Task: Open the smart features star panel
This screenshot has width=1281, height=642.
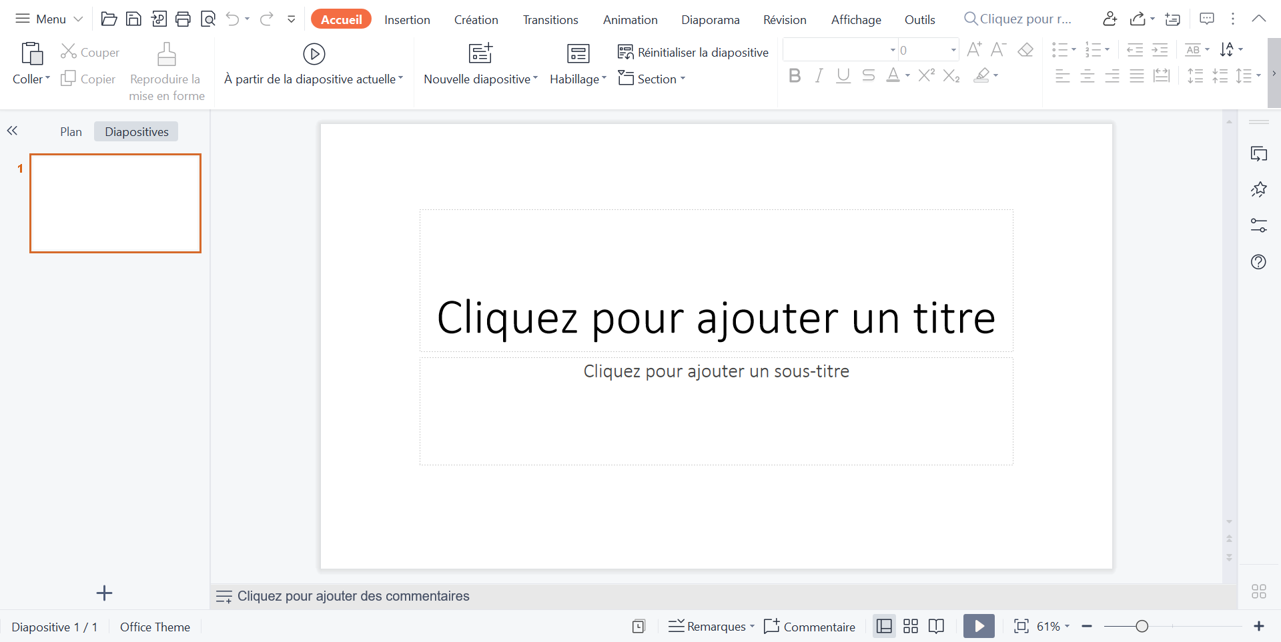Action: 1259,189
